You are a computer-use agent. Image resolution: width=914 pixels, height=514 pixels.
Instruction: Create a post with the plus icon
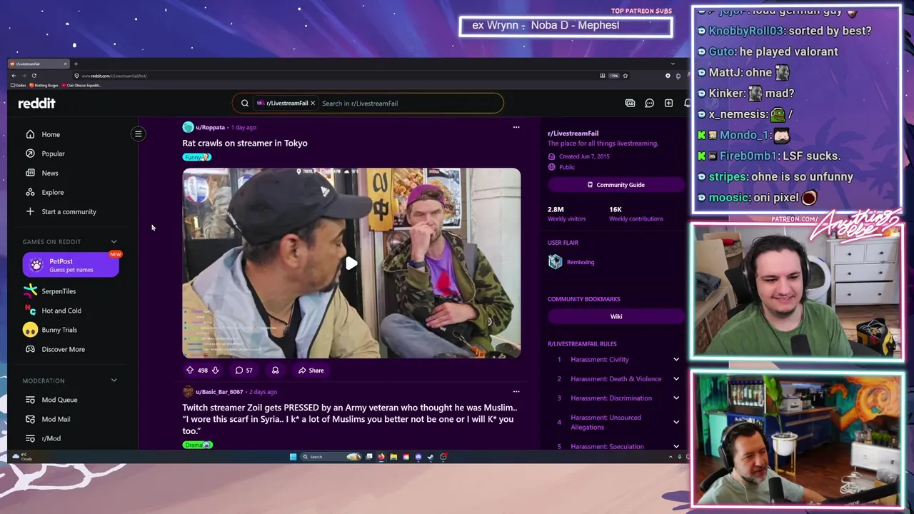668,104
